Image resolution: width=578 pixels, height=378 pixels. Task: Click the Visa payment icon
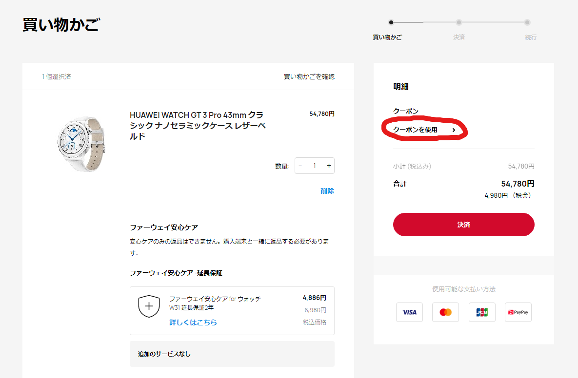pos(409,312)
